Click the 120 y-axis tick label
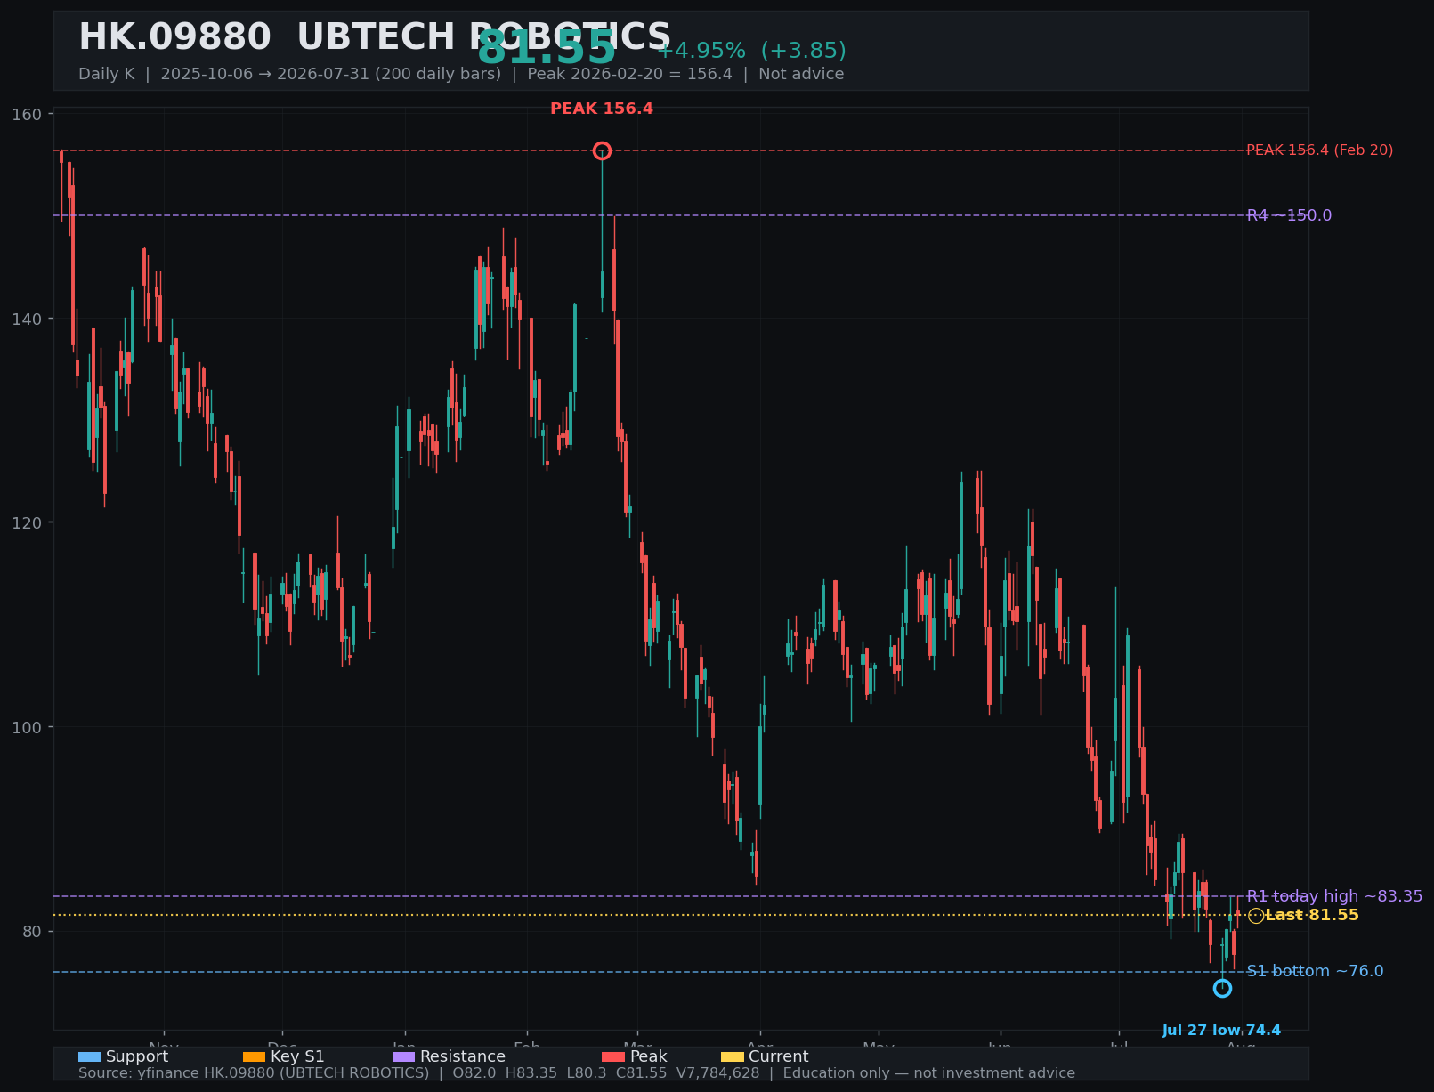Viewport: 1434px width, 1092px height. coord(28,523)
